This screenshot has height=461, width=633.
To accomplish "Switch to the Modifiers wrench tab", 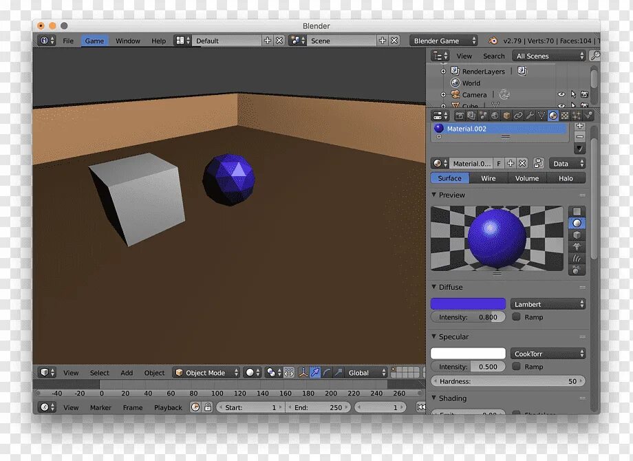I will (530, 116).
